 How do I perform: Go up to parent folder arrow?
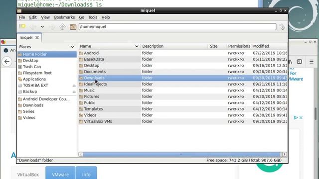62,26
